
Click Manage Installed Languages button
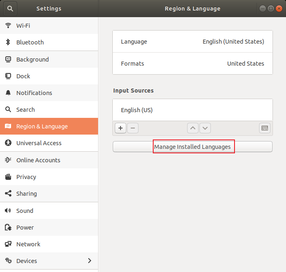coord(192,147)
